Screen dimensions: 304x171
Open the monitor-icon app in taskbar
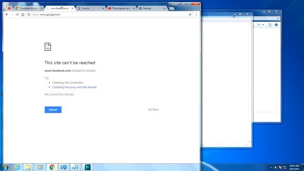click(x=64, y=167)
